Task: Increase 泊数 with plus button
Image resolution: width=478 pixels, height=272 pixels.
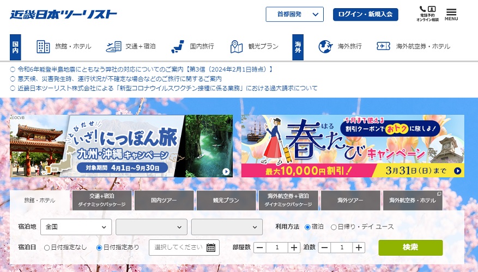Action: 359,248
